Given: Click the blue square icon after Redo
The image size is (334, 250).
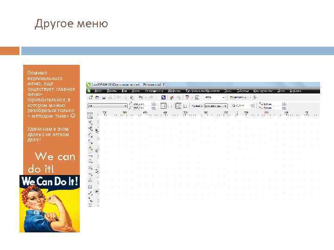Looking at the screenshot, I should (x=163, y=98).
